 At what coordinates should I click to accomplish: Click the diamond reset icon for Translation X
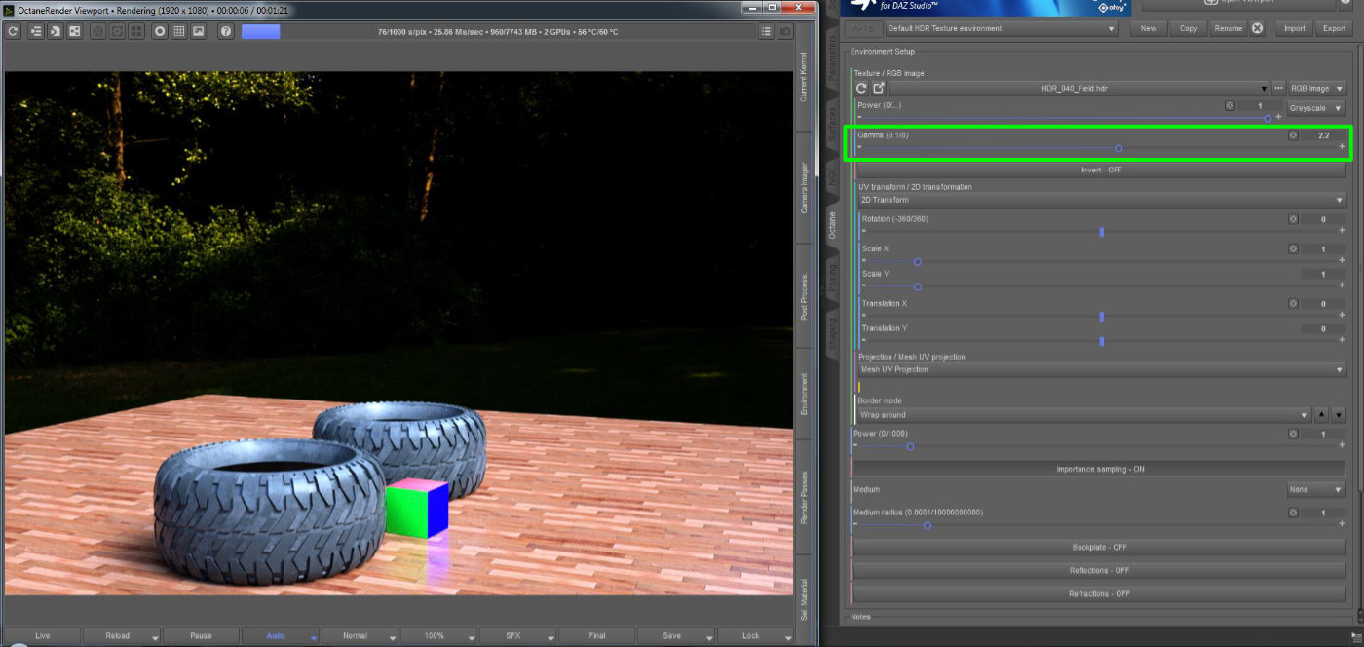point(1293,303)
